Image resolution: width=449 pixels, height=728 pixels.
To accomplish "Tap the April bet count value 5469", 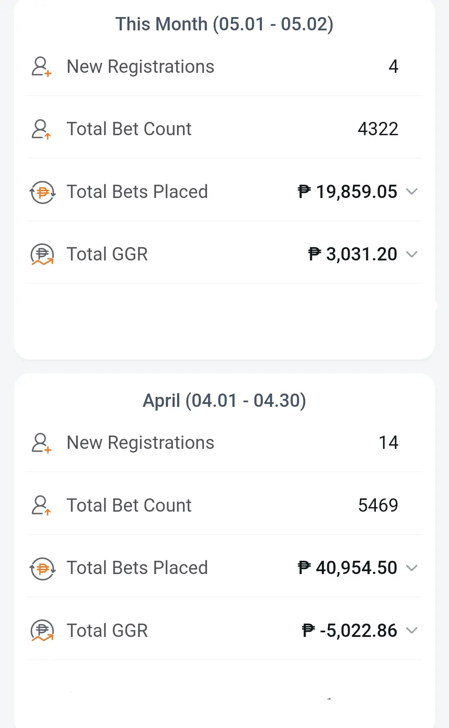I will click(x=378, y=505).
